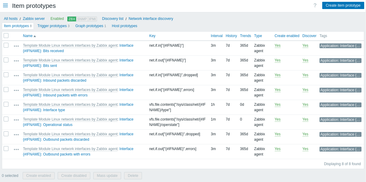This screenshot has height=182, width=366.
Task: Toggle Create enabled Yes for Interface type
Action: [x=278, y=105]
